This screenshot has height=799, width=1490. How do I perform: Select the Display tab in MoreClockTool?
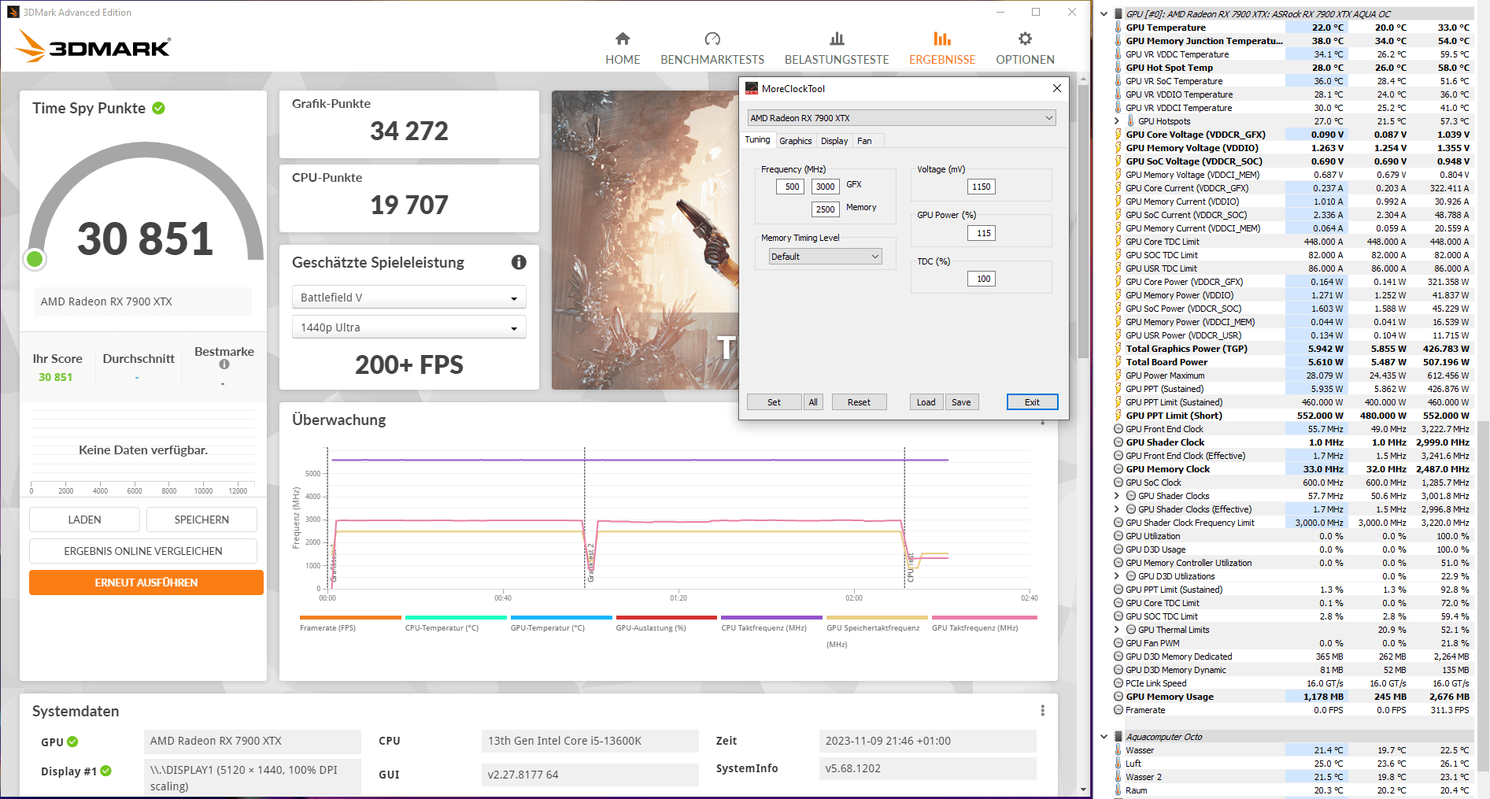834,141
